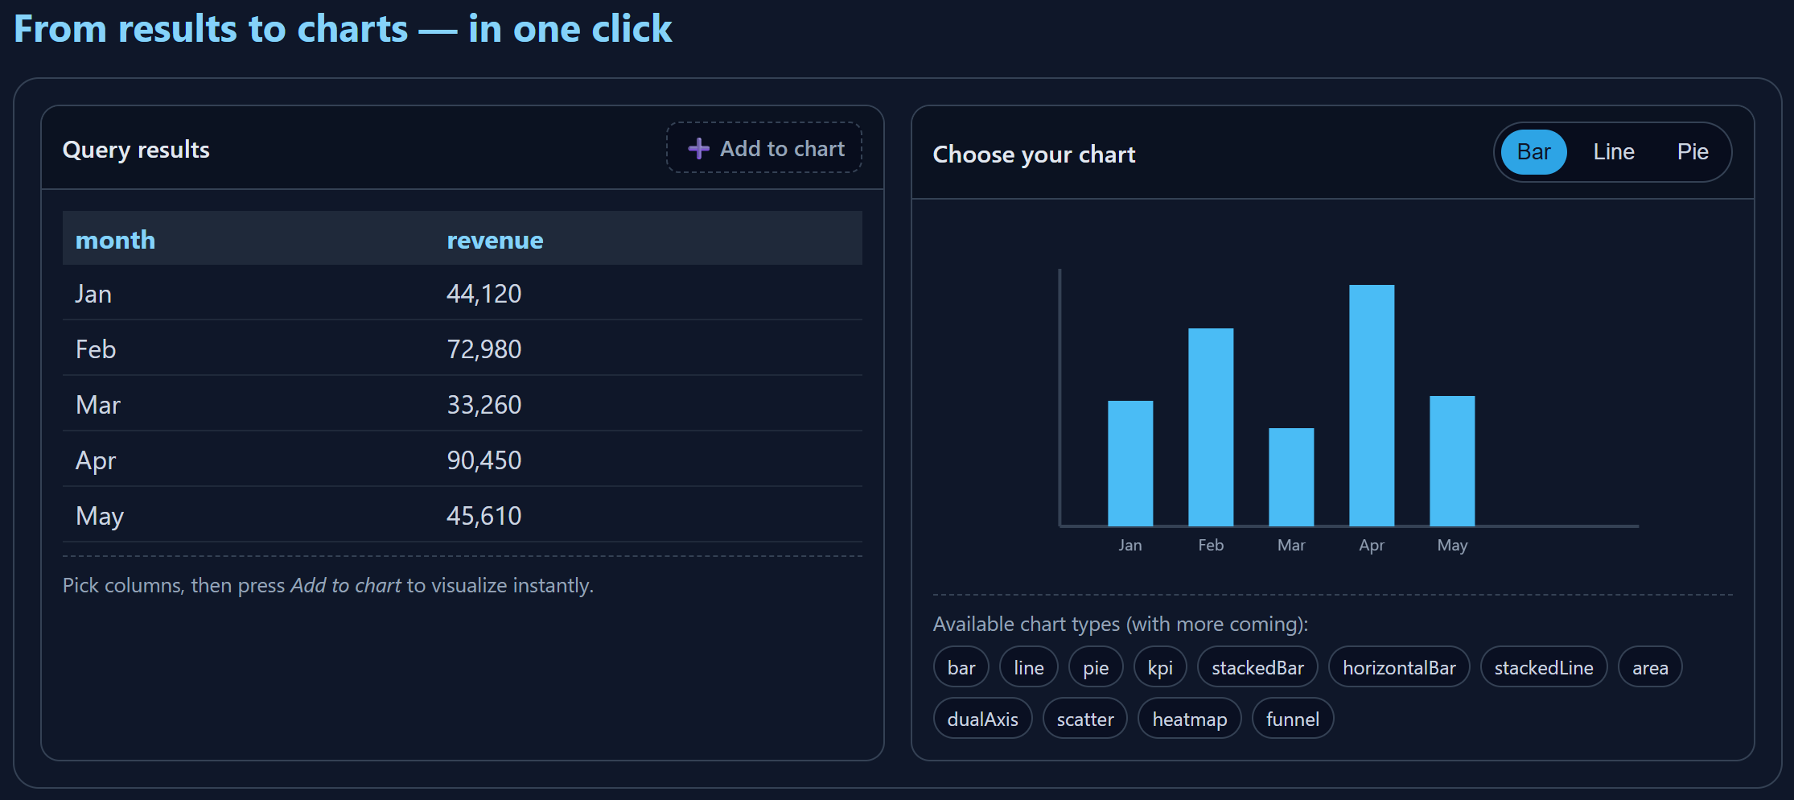Click the revenue column header
The width and height of the screenshot is (1794, 800).
pos(495,239)
